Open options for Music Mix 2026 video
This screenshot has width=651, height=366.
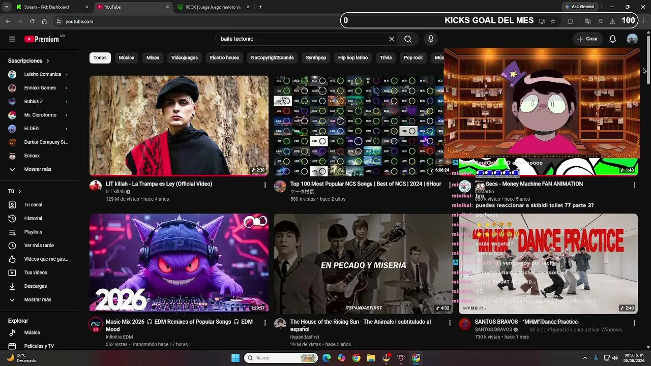tap(265, 323)
